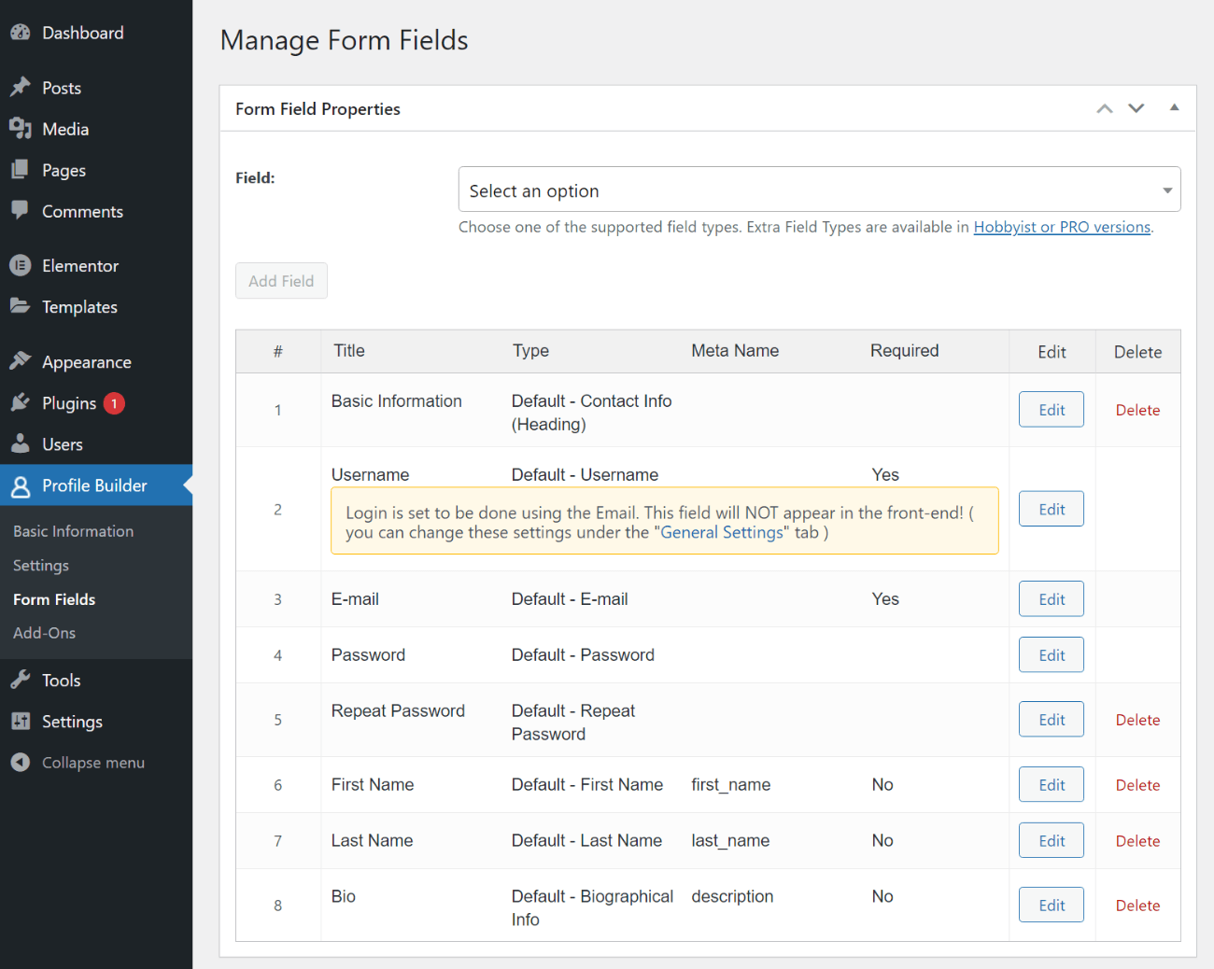Go to Add-Ons submenu item
The height and width of the screenshot is (969, 1214).
(45, 633)
